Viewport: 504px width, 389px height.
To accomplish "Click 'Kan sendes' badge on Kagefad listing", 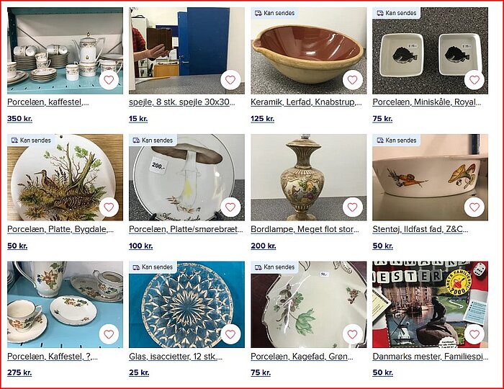I will coord(275,267).
